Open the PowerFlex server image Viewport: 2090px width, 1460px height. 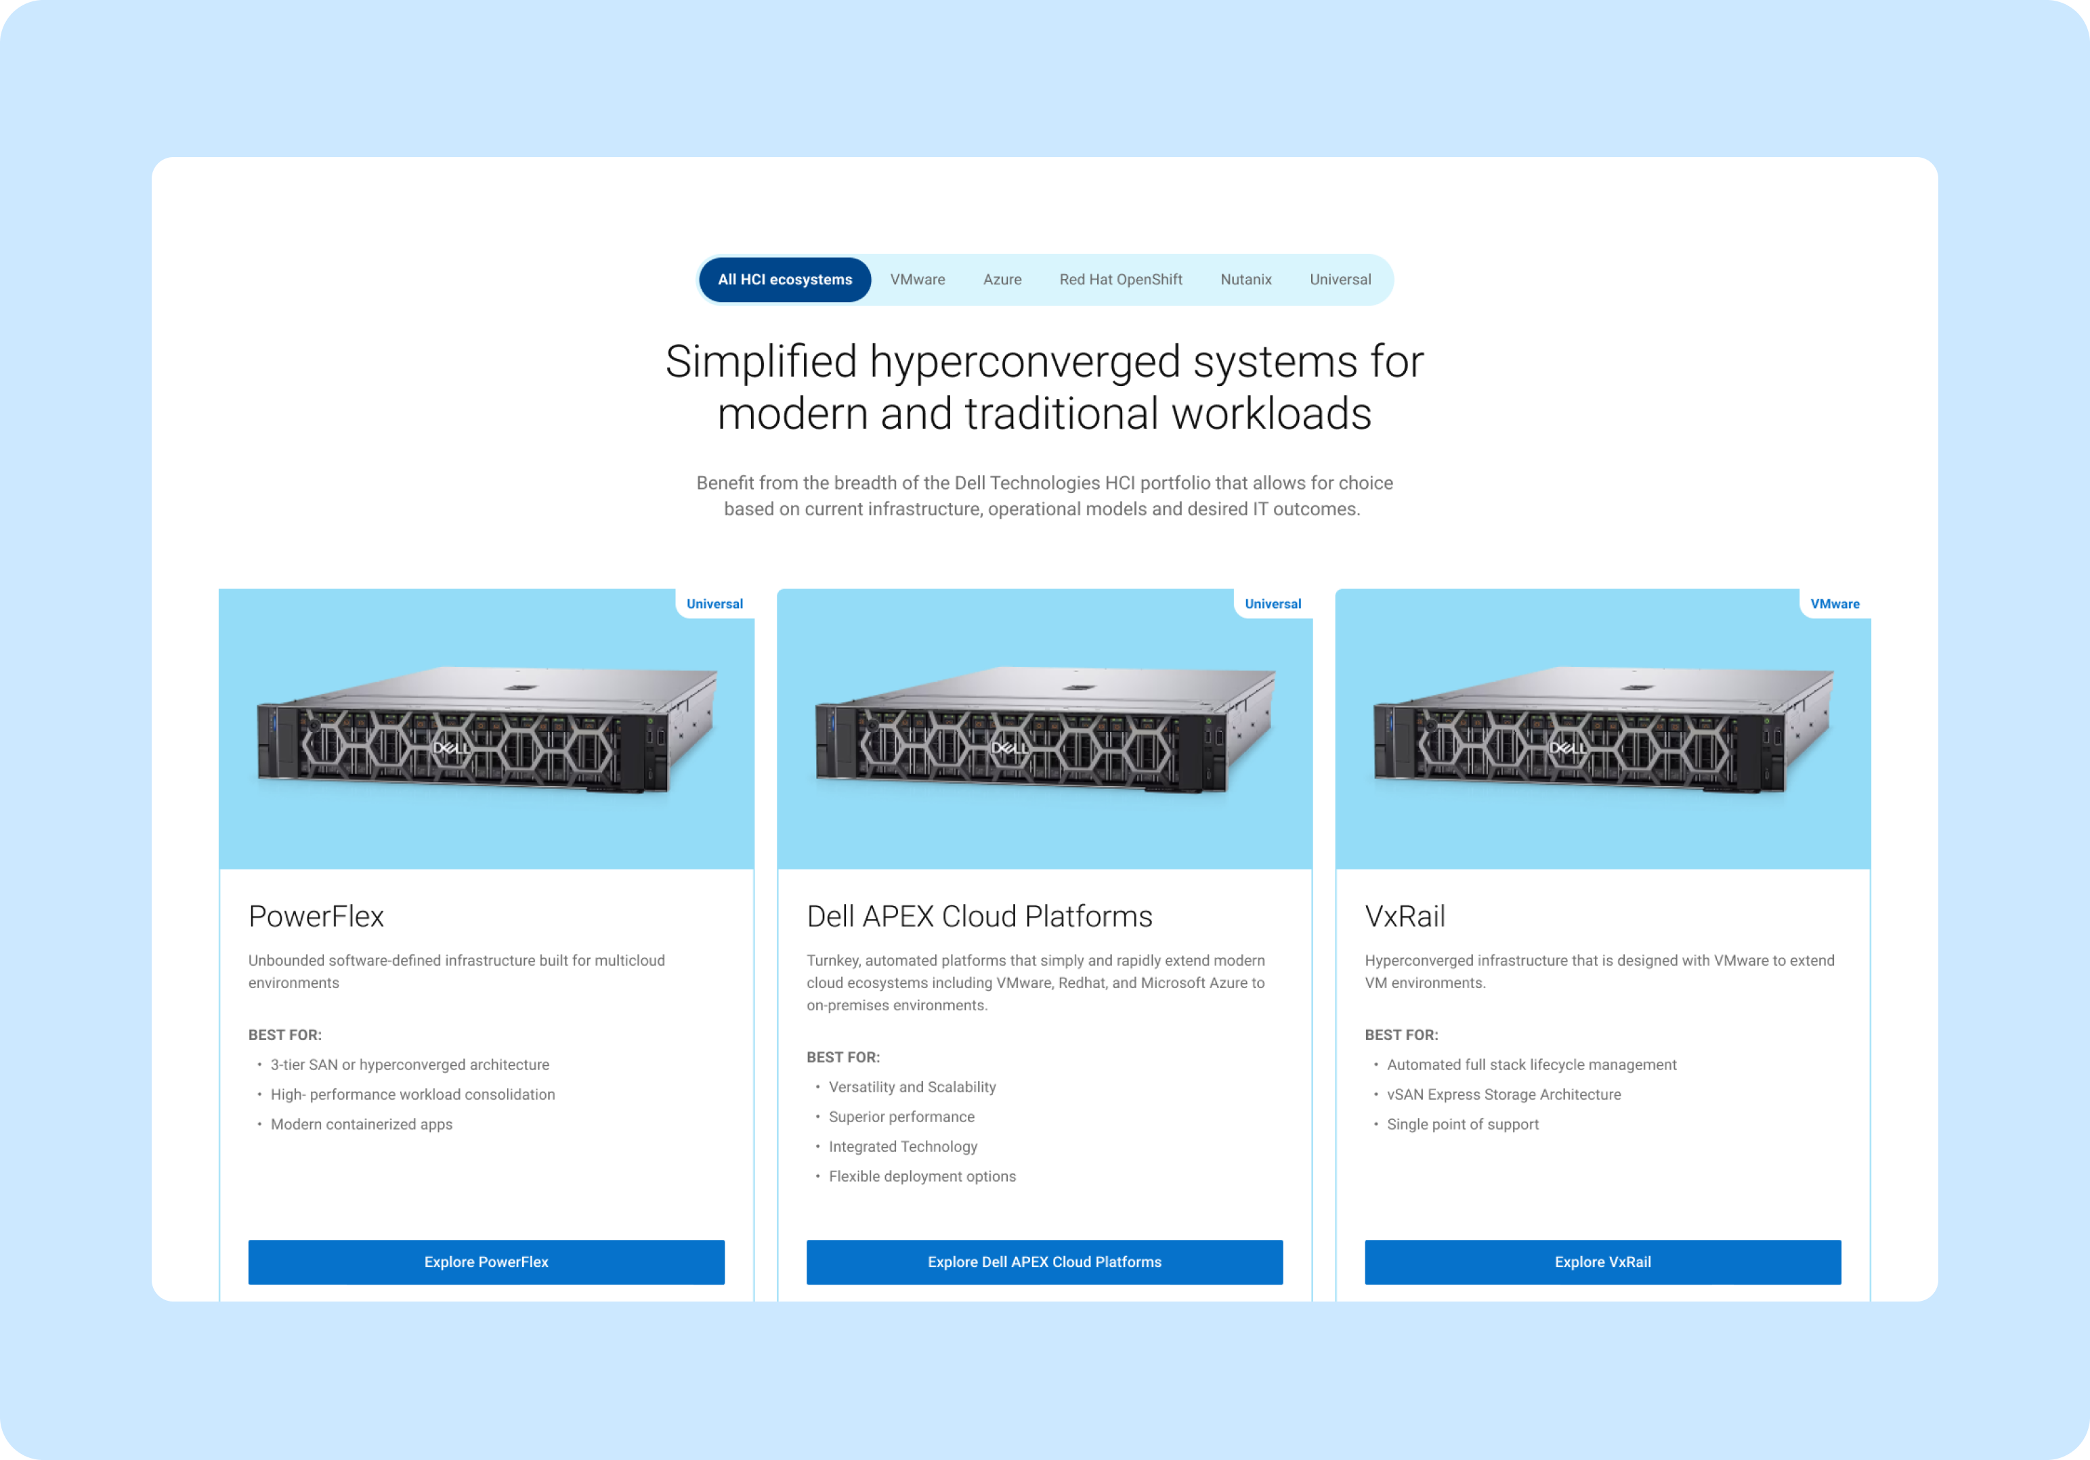point(486,730)
